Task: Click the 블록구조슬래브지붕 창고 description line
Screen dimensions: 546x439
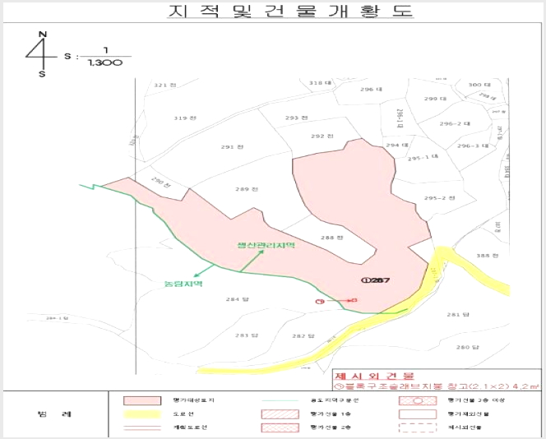Action: click(x=437, y=386)
